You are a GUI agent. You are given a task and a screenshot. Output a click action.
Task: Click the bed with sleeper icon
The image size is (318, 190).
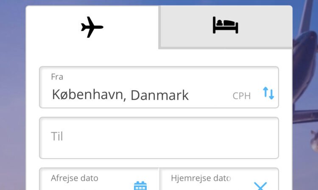226,25
